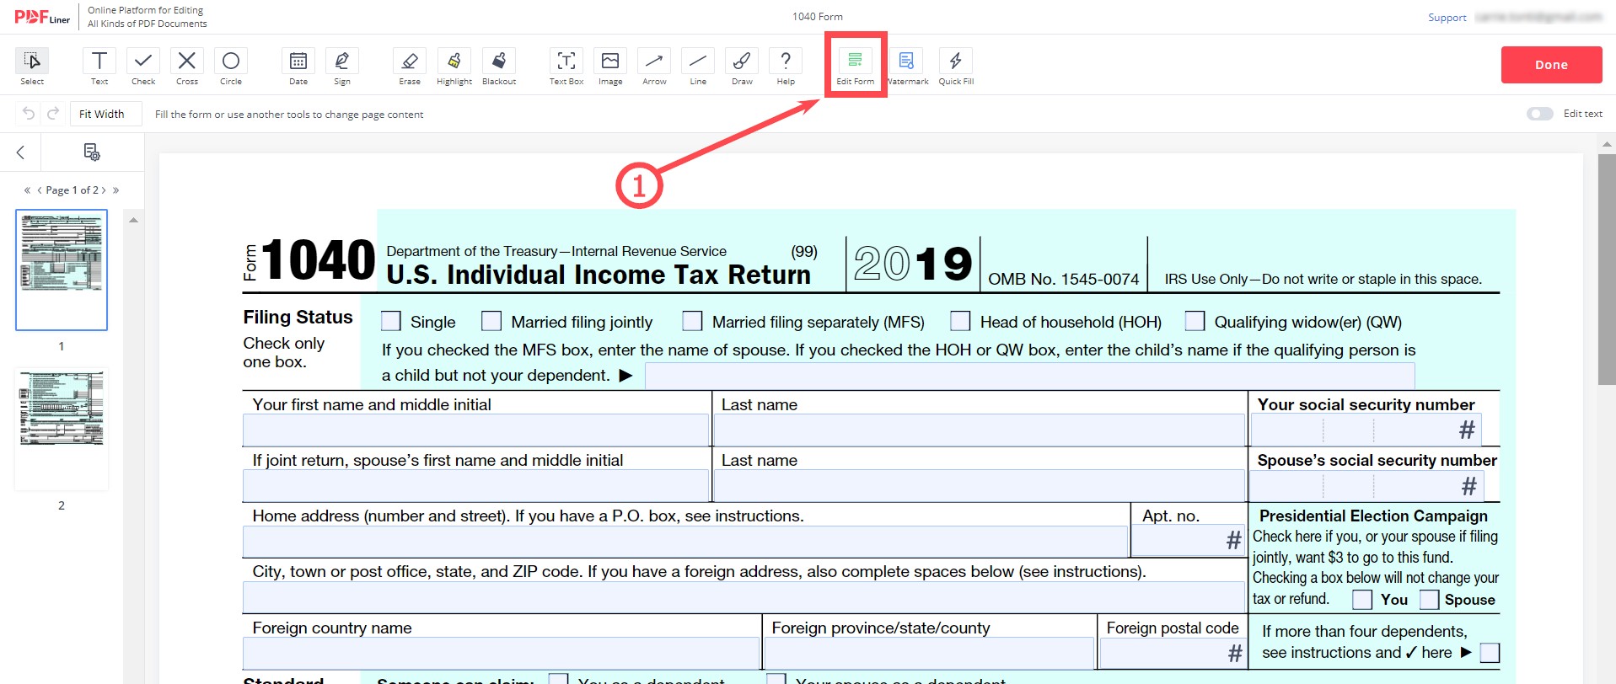The image size is (1616, 684).
Task: Click spouse's first name field
Action: pyautogui.click(x=475, y=485)
